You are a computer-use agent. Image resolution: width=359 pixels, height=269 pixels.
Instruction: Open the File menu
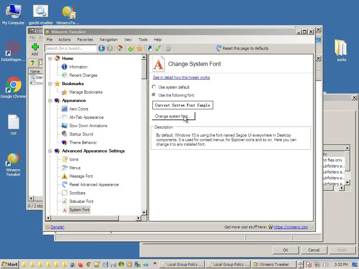pyautogui.click(x=49, y=40)
